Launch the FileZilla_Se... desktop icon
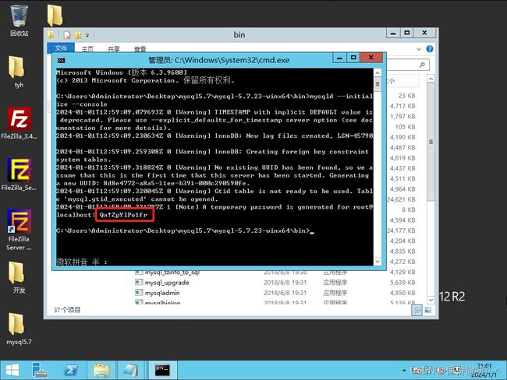The image size is (507, 380). coord(19,174)
